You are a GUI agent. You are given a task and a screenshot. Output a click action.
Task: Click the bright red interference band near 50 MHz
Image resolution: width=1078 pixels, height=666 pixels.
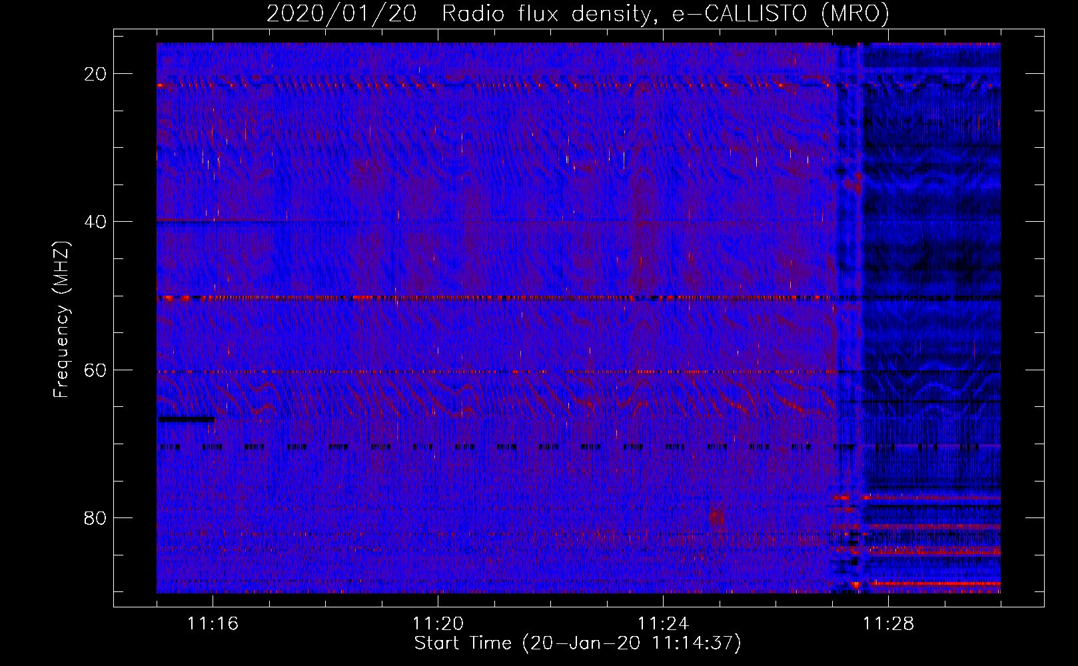click(x=496, y=298)
